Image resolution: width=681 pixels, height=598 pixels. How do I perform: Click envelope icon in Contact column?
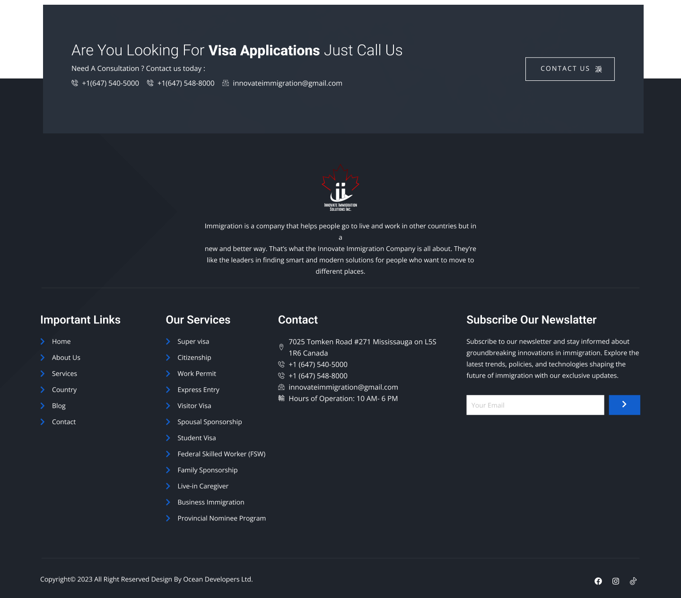281,387
